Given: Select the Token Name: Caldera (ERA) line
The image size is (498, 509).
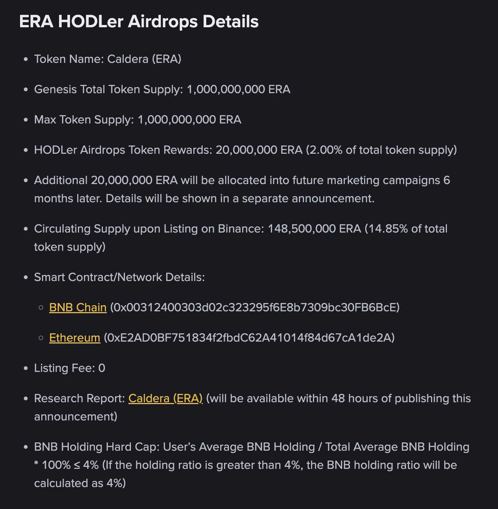Looking at the screenshot, I should 108,59.
